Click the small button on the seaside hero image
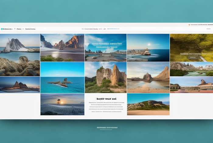This screenshot has height=143, width=213. pyautogui.click(x=106, y=55)
